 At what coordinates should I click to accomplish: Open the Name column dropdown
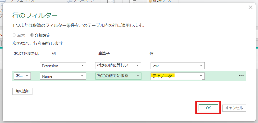(63, 76)
